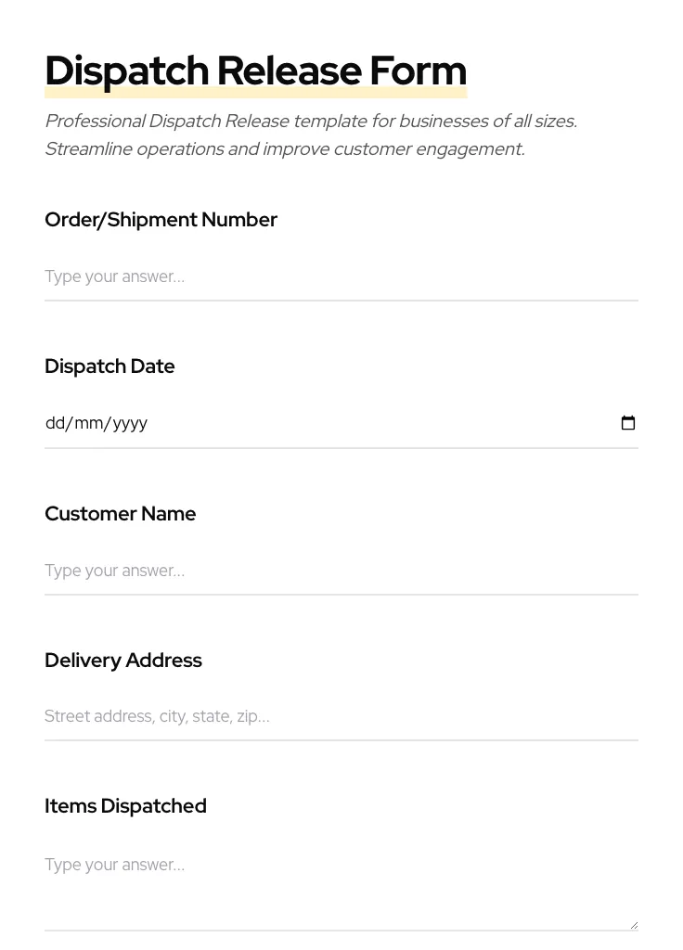Open the Dispatch Date calendar picker

628,423
